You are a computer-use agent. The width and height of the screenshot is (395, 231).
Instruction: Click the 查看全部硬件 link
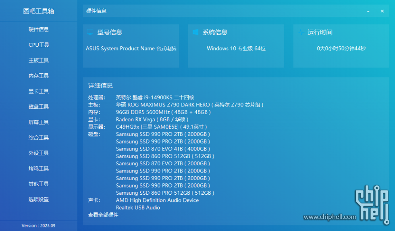pyautogui.click(x=103, y=215)
